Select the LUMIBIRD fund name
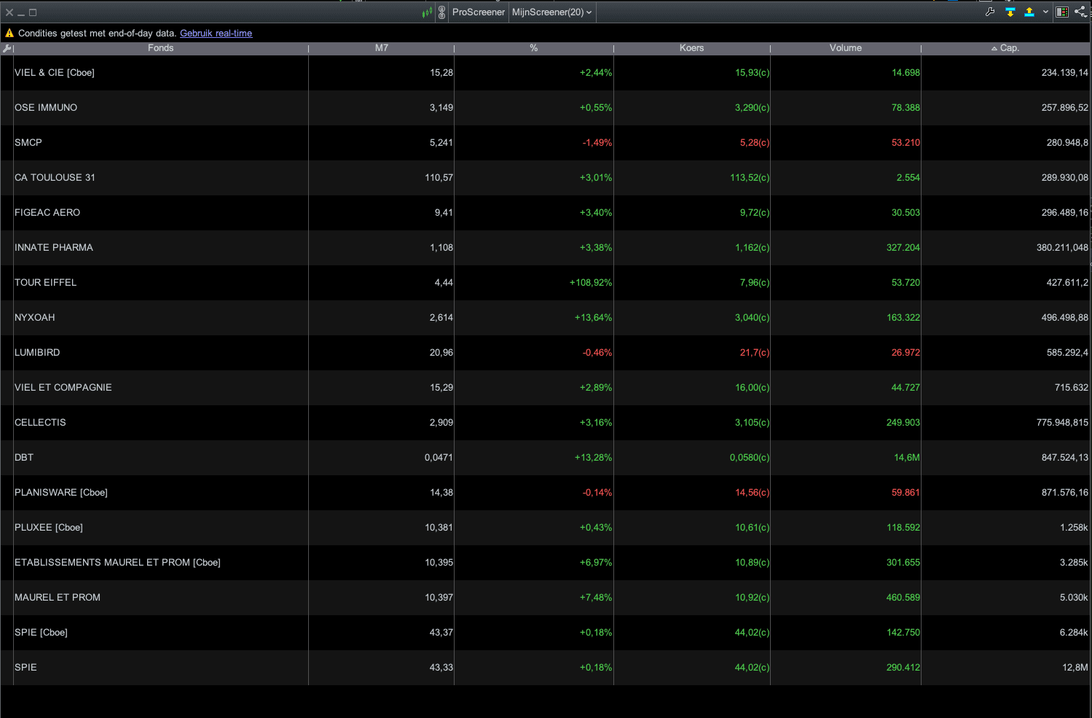The height and width of the screenshot is (718, 1092). pyautogui.click(x=37, y=353)
